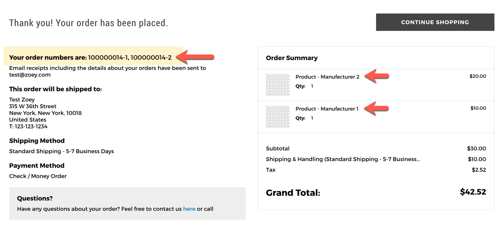Click the red arrow beside order numbers
Viewport: 504px width, 231px height.
click(195, 58)
